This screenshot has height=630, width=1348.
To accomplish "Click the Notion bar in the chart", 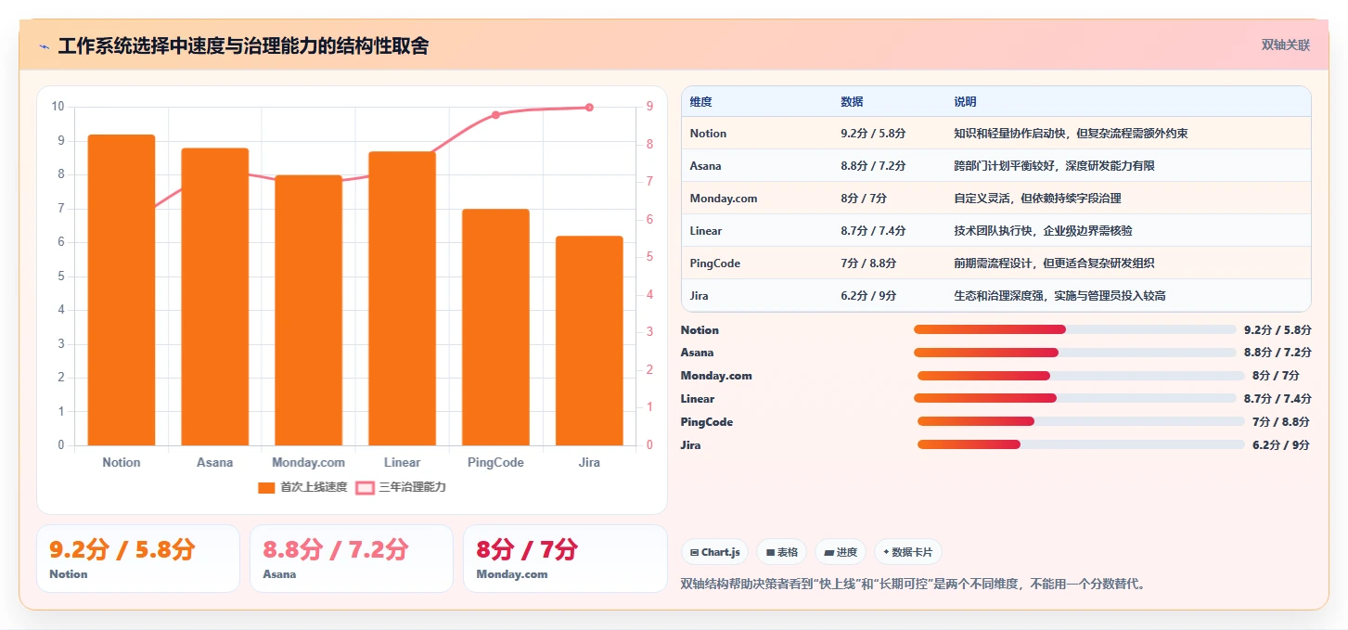I will coord(122,289).
